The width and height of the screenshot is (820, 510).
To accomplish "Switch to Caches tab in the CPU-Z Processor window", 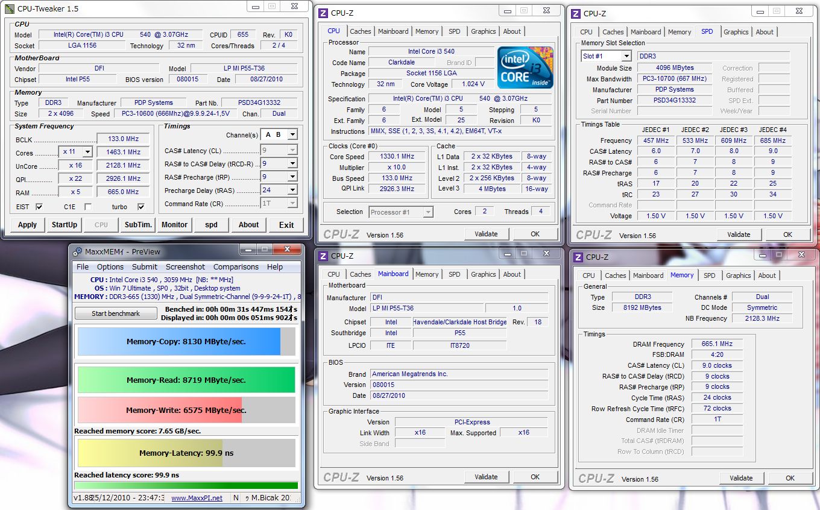I will coord(361,31).
